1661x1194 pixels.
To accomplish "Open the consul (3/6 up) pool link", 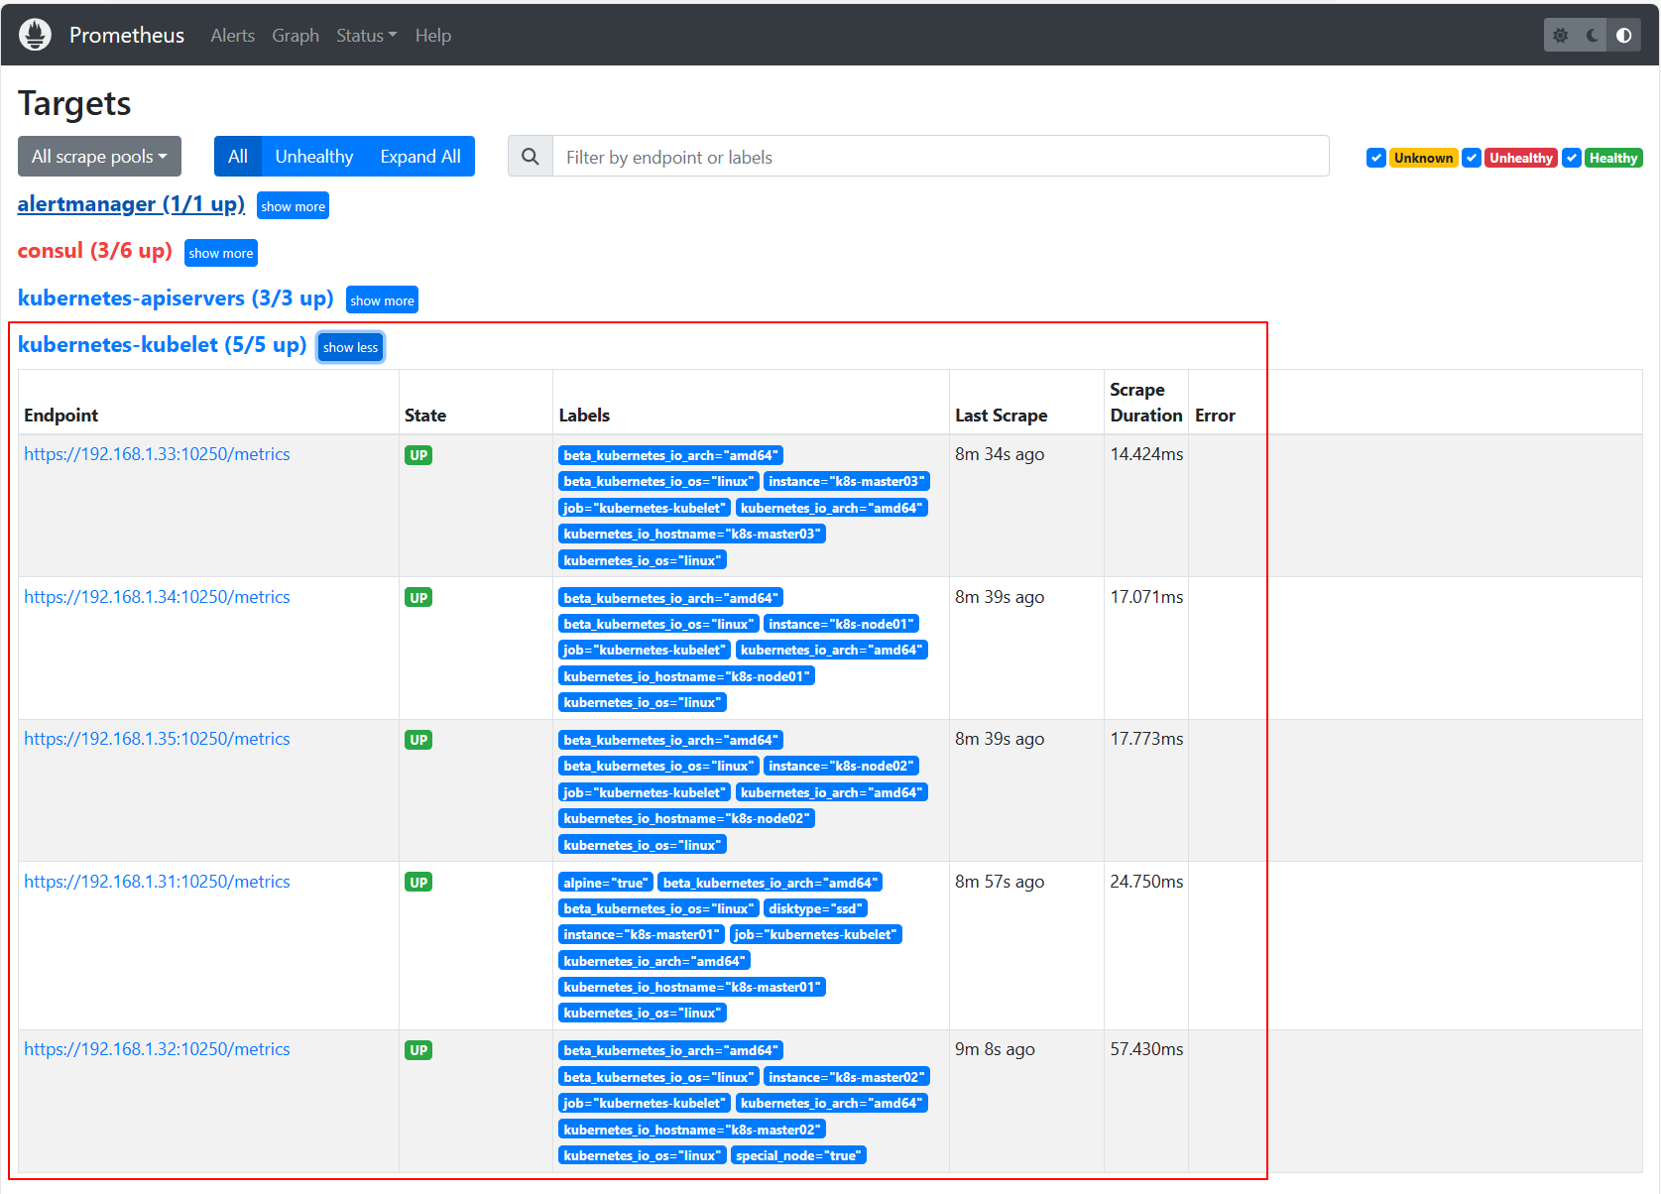I will coord(95,251).
